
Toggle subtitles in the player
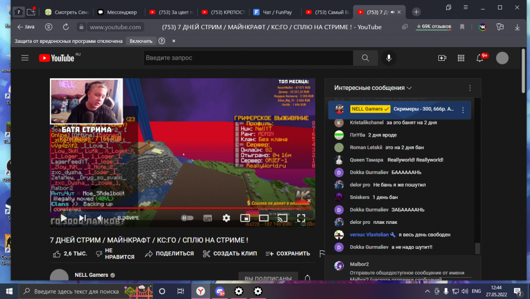click(208, 218)
